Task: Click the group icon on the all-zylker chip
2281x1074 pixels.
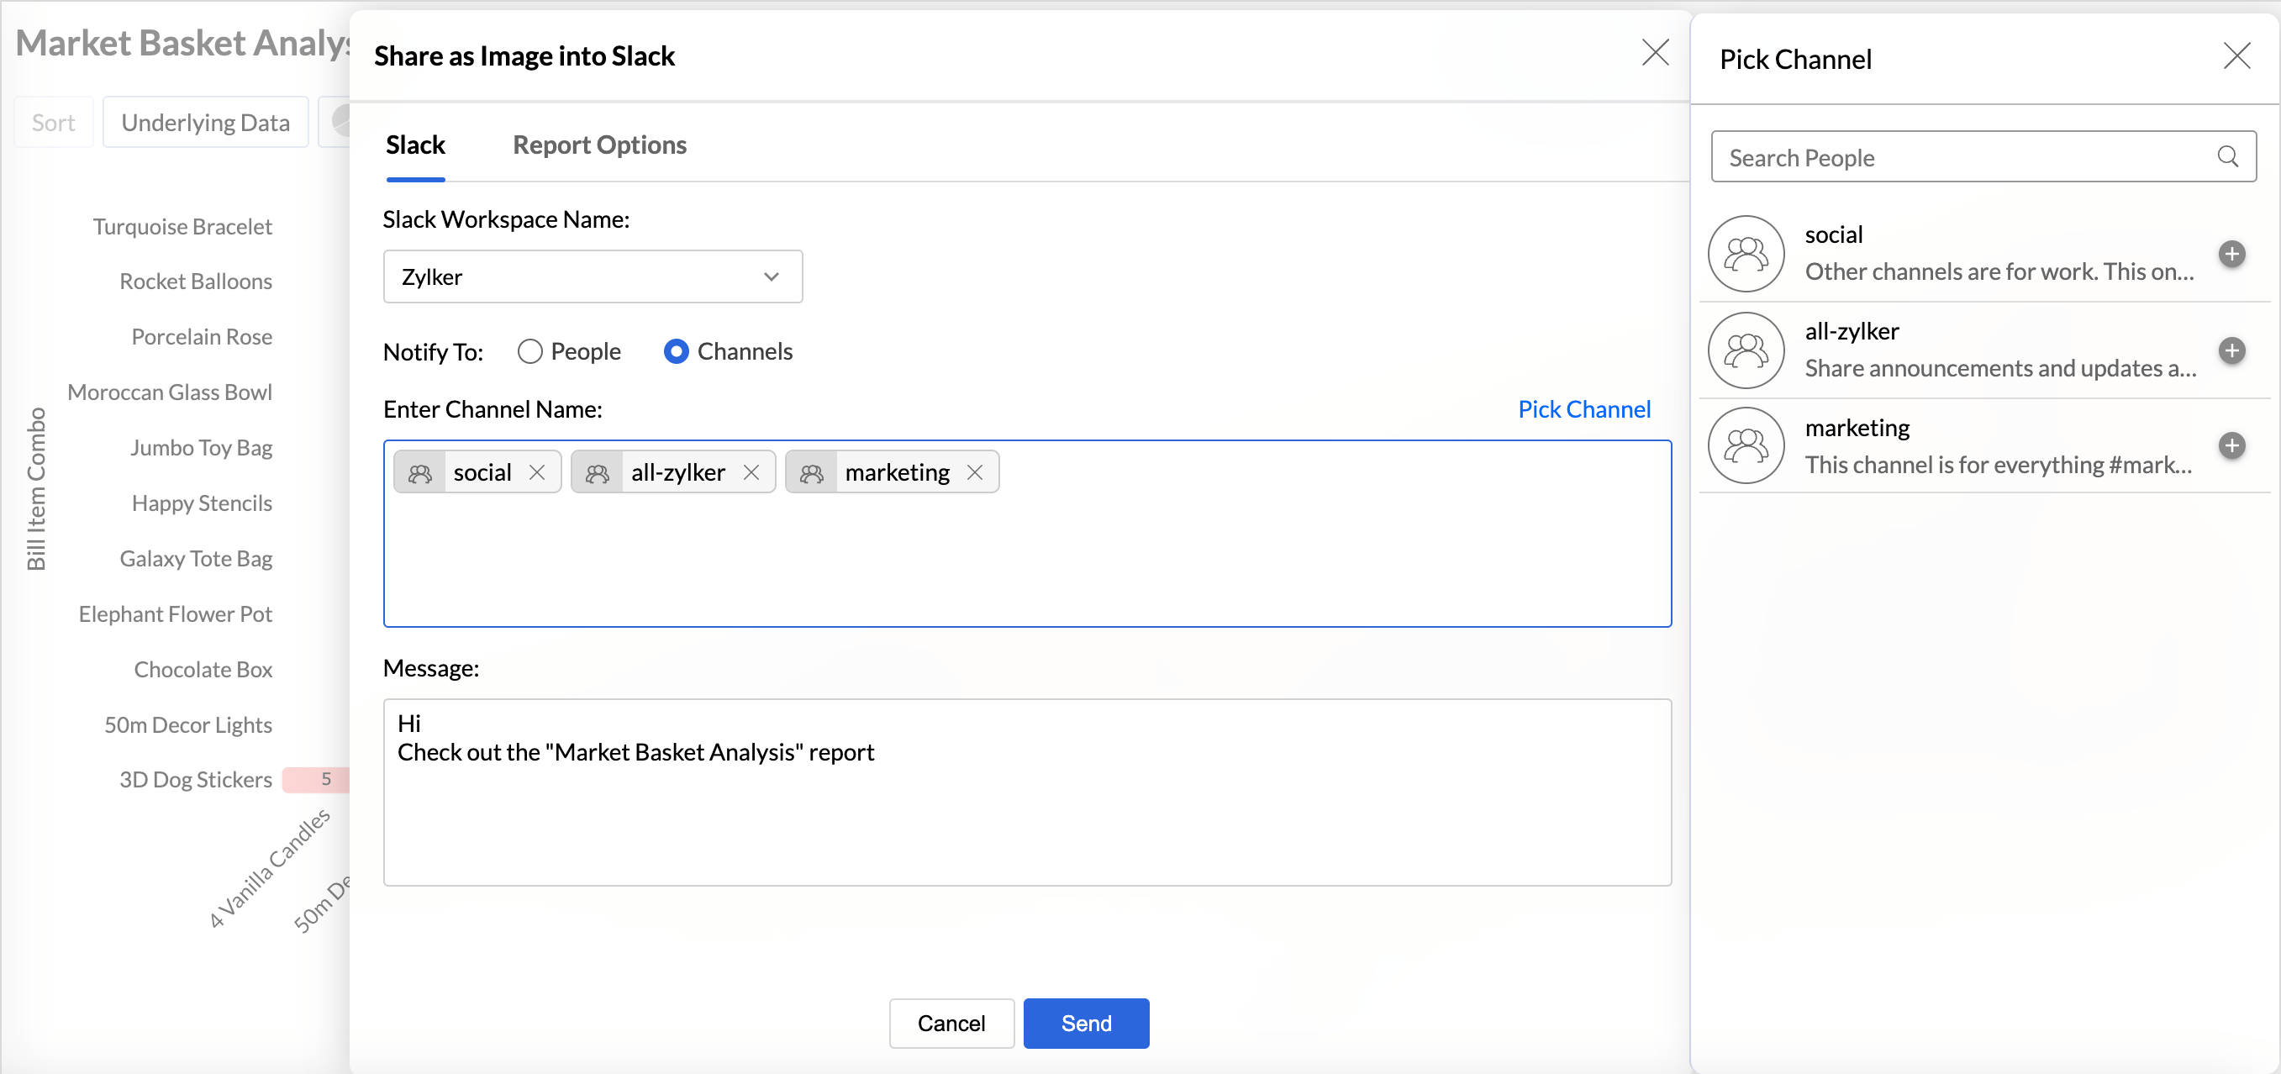Action: tap(597, 473)
